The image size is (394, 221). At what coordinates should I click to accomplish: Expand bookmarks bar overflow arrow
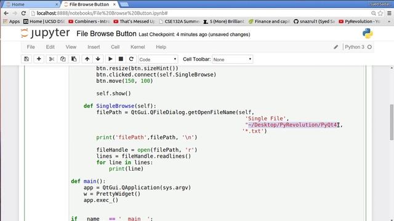[x=389, y=21]
